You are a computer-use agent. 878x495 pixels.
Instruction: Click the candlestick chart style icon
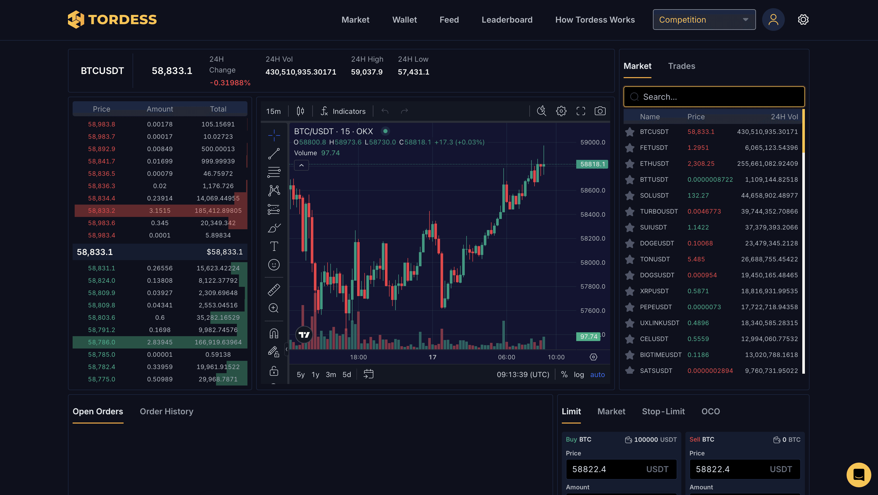[300, 111]
